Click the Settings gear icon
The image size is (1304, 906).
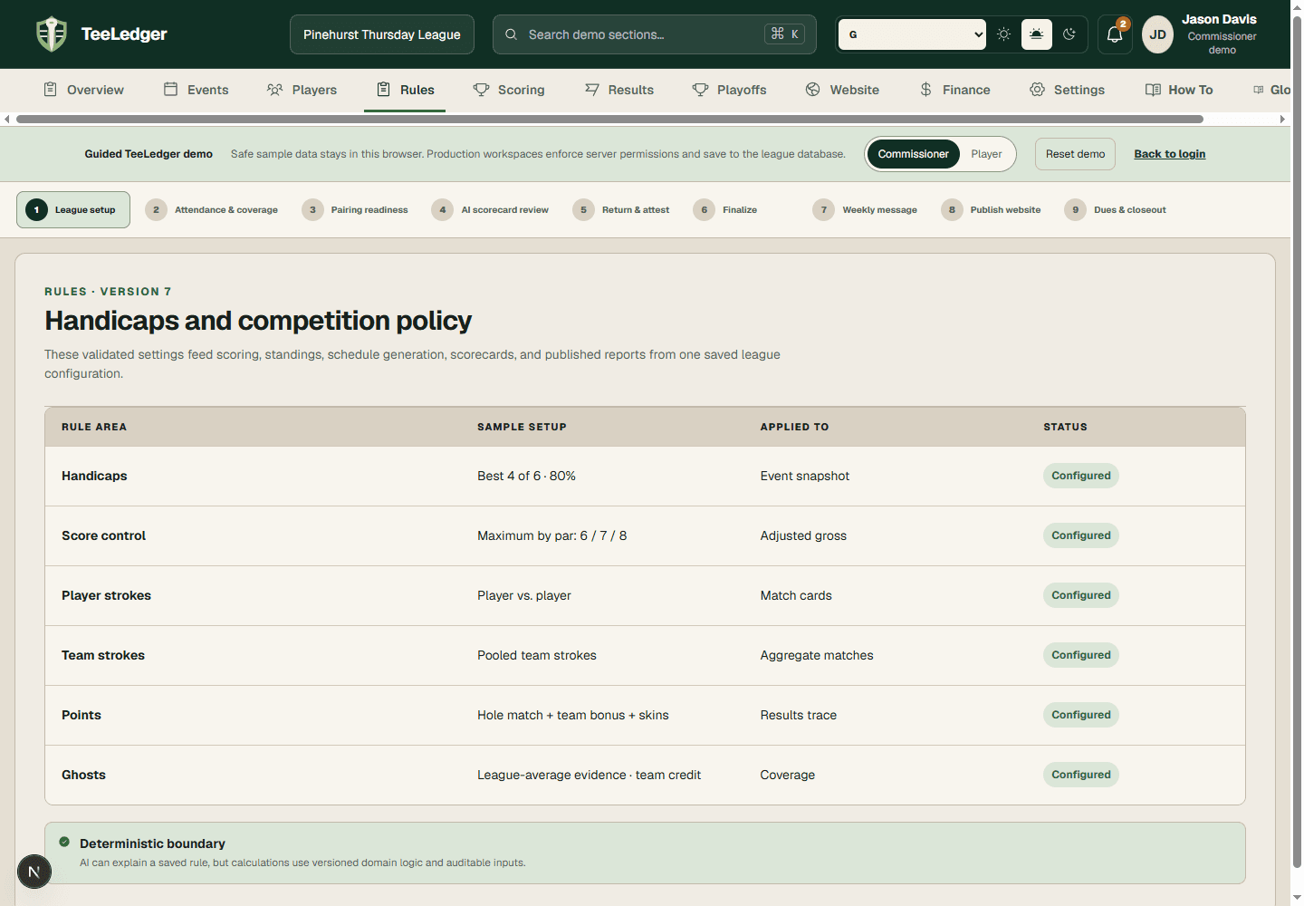click(x=1037, y=90)
